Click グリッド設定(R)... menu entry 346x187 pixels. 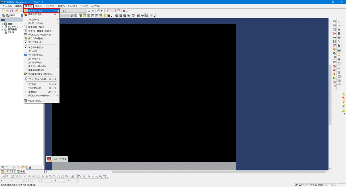pyautogui.click(x=35, y=55)
